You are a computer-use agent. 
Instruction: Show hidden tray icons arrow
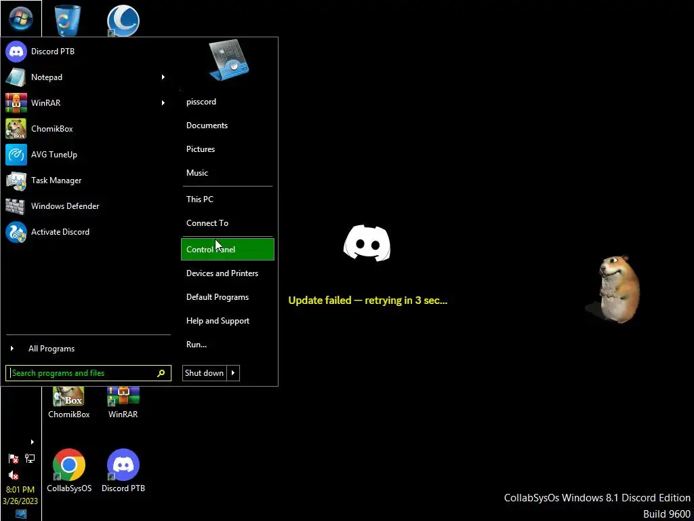point(32,442)
